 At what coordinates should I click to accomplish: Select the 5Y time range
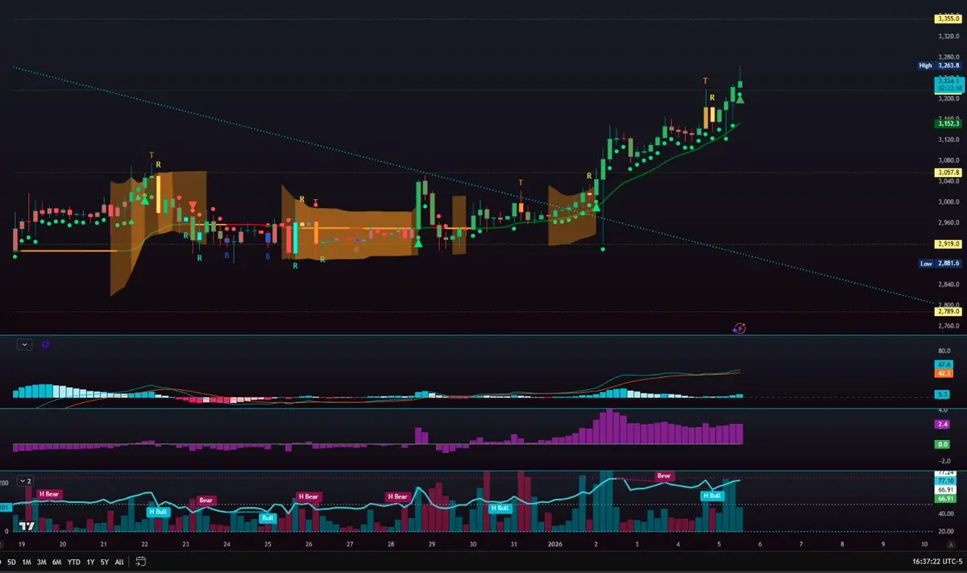(103, 562)
